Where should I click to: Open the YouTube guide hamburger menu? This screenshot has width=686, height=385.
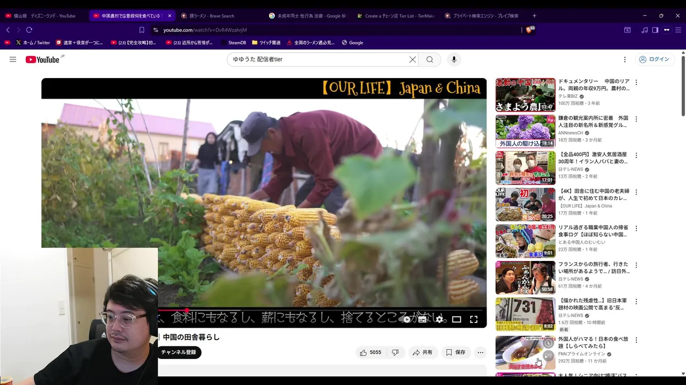click(x=13, y=59)
